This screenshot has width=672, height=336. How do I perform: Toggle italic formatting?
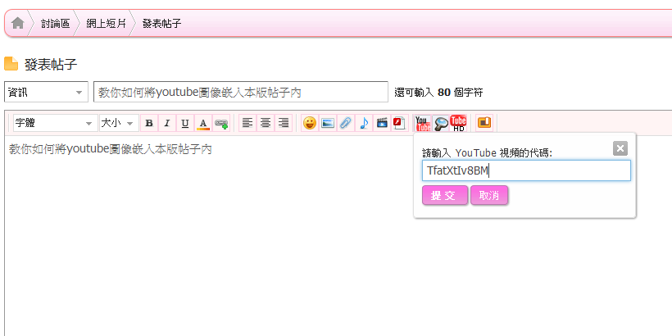pos(167,124)
